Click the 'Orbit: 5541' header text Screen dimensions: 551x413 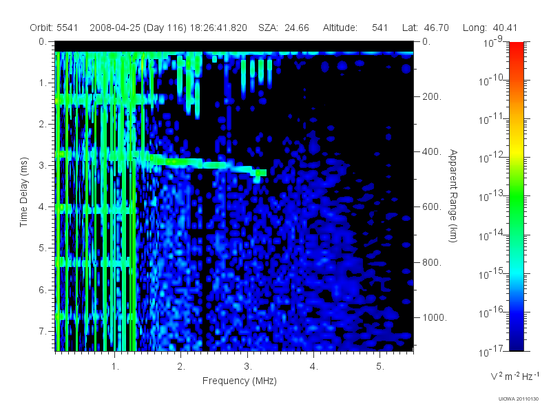[x=54, y=28]
